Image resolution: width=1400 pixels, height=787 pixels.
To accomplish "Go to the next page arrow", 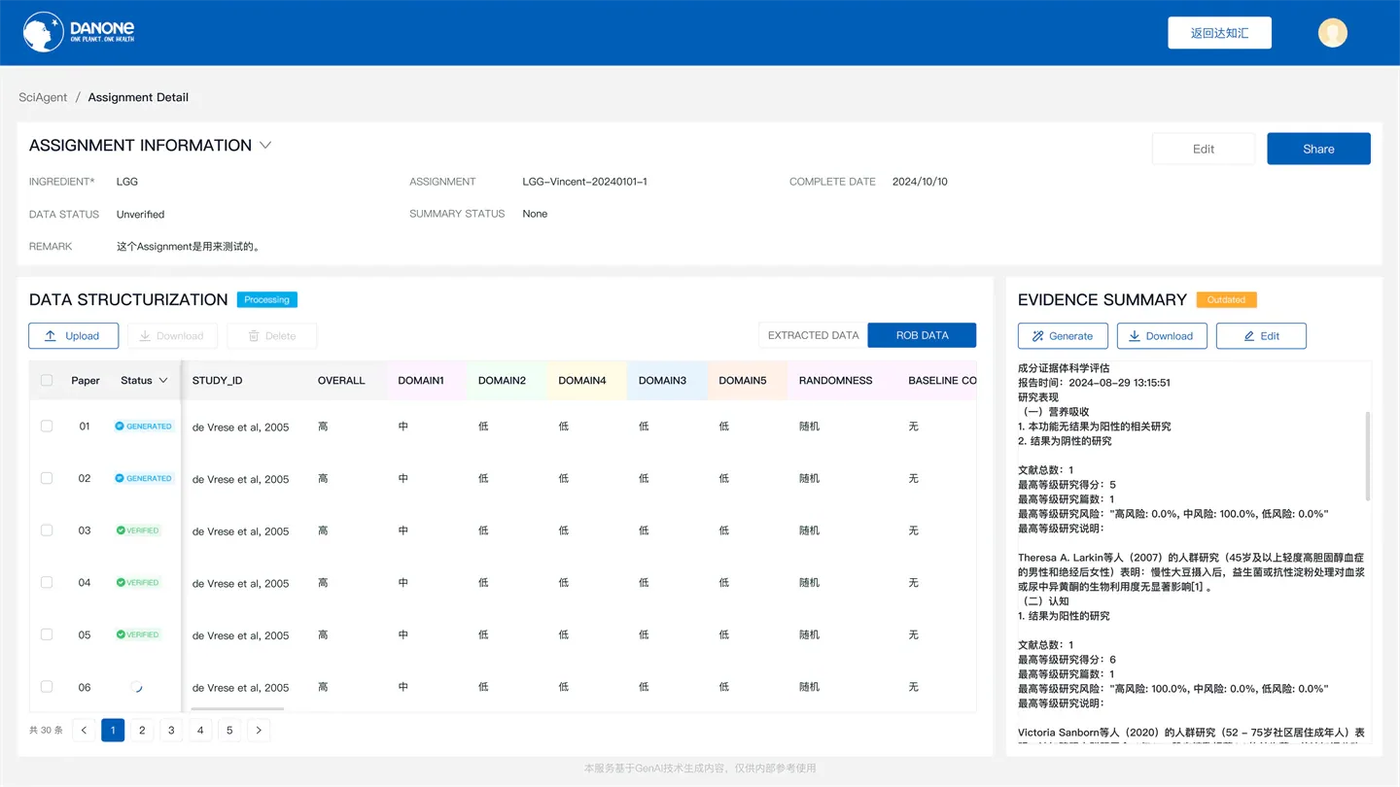I will 259,730.
